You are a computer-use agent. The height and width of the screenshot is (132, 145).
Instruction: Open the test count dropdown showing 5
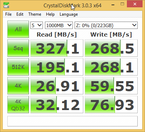coord(37,25)
